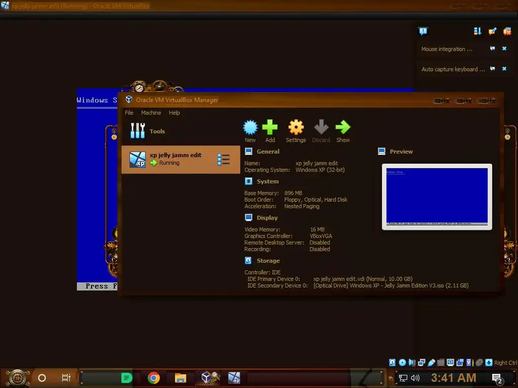518x388 pixels.
Task: Switch to VirtualBox Manager taskbar icon
Action: click(x=208, y=377)
